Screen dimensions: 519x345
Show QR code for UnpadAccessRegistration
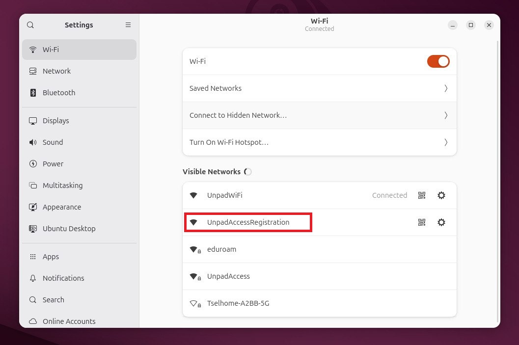click(x=422, y=222)
